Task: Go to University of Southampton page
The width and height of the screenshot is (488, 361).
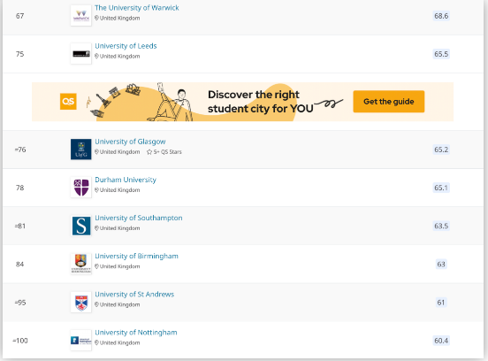Action: coord(139,218)
